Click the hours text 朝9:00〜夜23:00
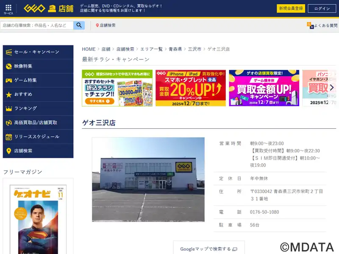This screenshot has height=254, width=339. 267,144
